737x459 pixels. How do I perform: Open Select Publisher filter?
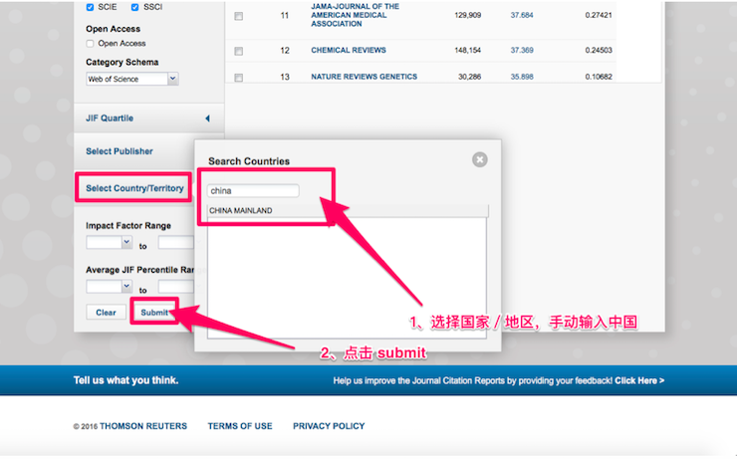point(120,151)
